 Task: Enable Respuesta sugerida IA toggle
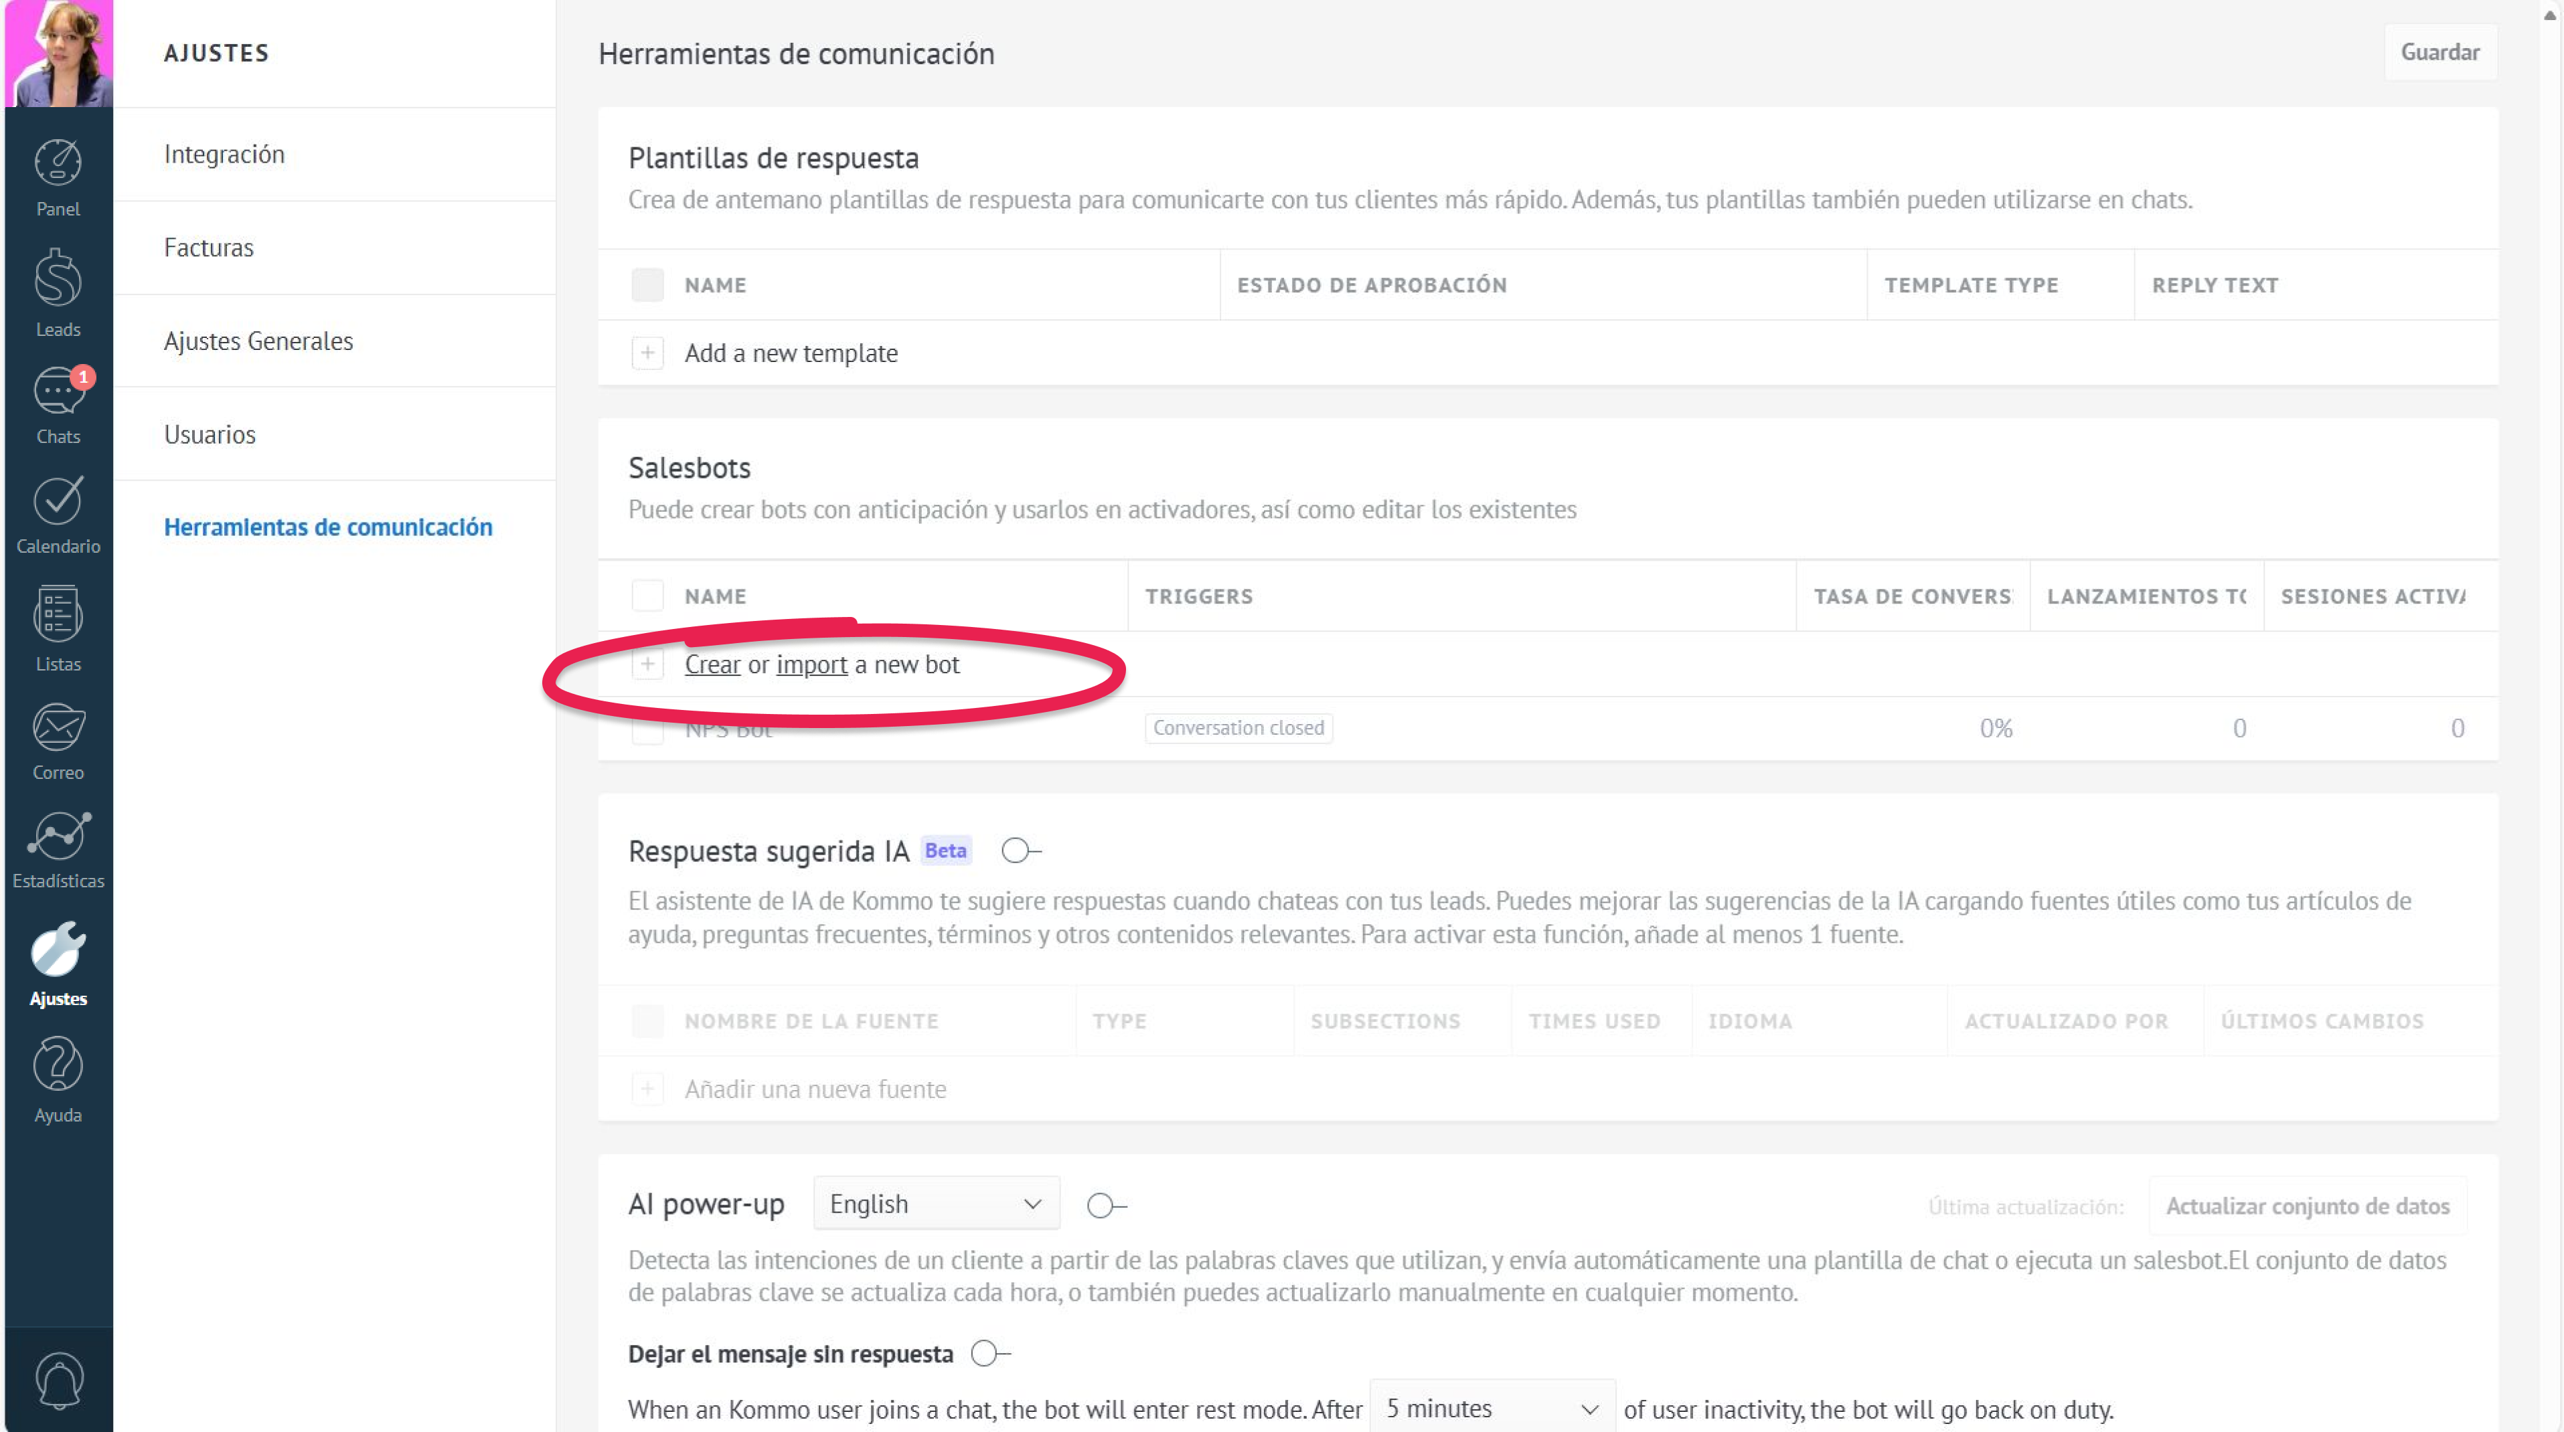click(x=1020, y=851)
